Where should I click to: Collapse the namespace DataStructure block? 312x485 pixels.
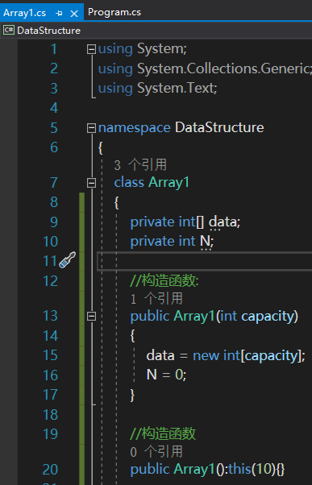(x=91, y=128)
